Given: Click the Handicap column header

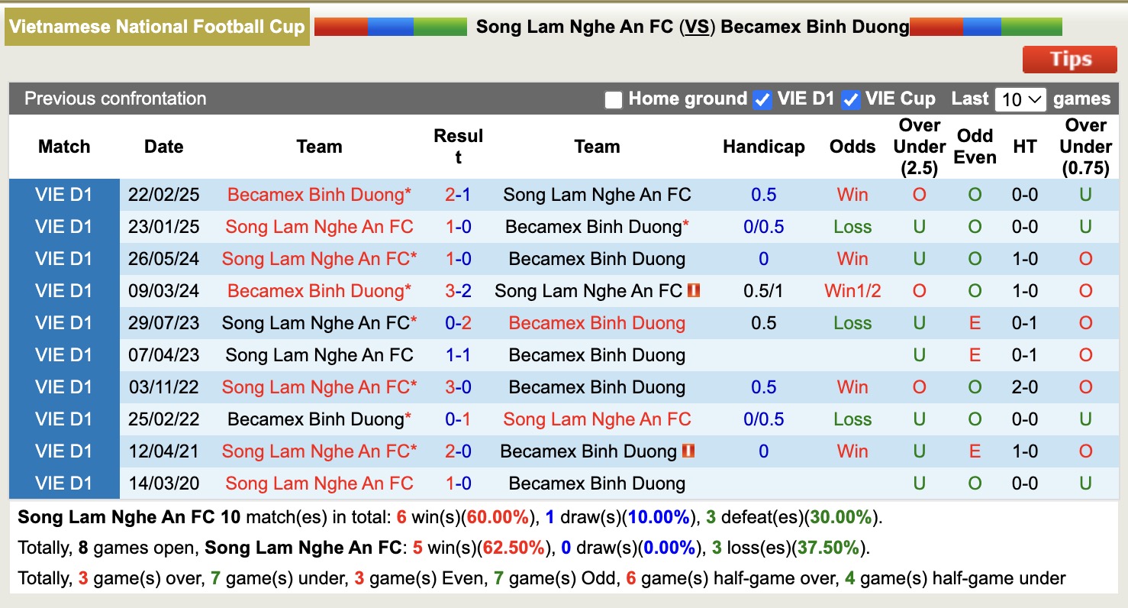Looking at the screenshot, I should pyautogui.click(x=763, y=147).
